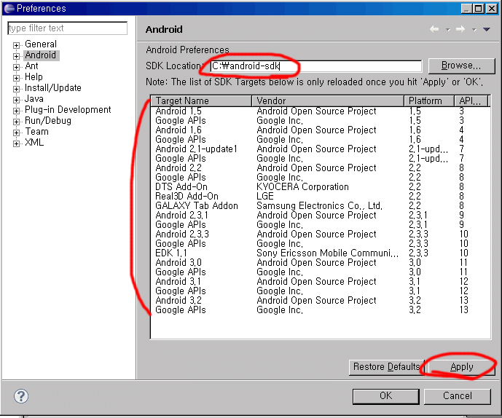The height and width of the screenshot is (418, 502).
Task: Select Run/Debug preferences category
Action: [x=48, y=121]
